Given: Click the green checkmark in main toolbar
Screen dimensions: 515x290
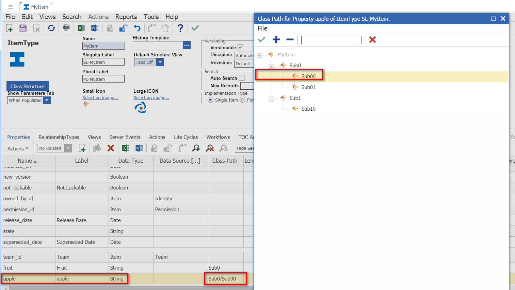Looking at the screenshot, I should [195, 28].
